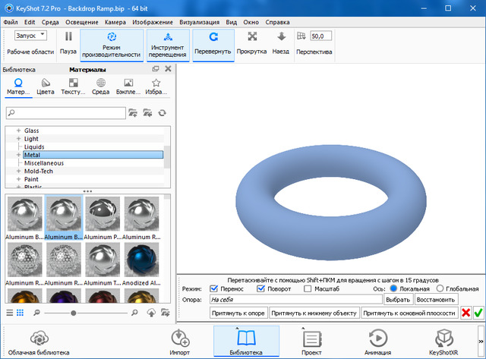Click the refresh library icon beside search

[x=162, y=113]
